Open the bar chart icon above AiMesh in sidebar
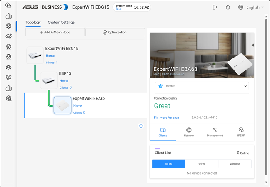The image size is (270, 187). point(9,16)
